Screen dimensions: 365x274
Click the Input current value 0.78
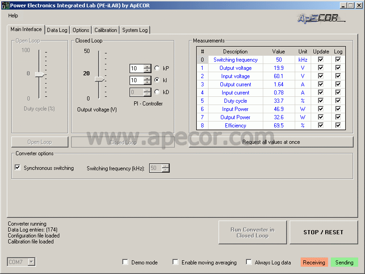point(279,93)
